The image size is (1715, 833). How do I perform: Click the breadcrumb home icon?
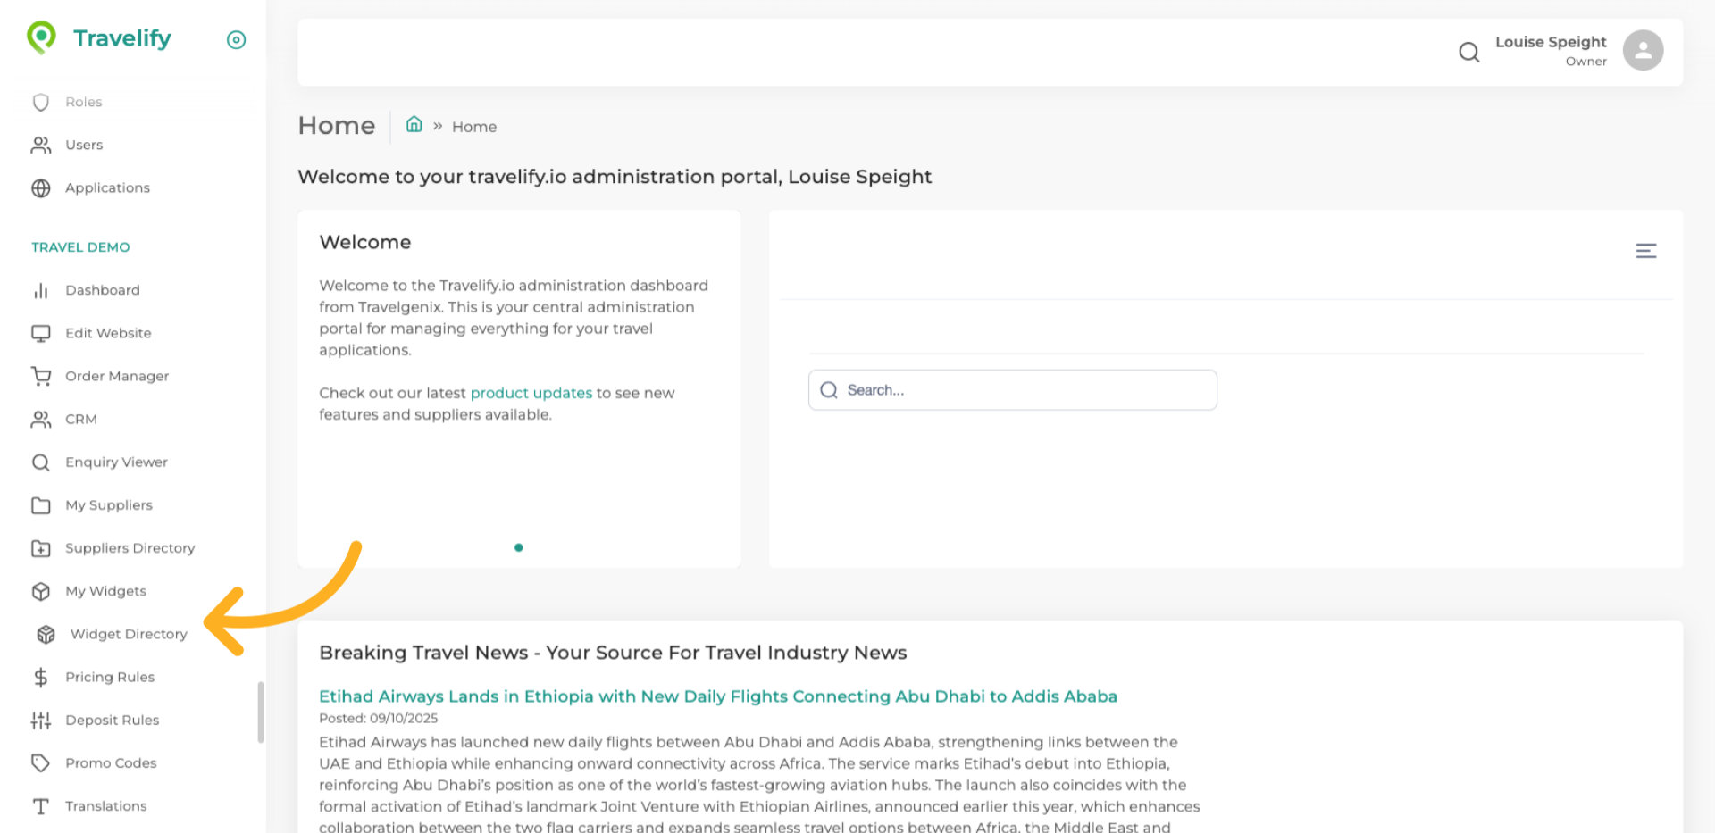pos(414,125)
